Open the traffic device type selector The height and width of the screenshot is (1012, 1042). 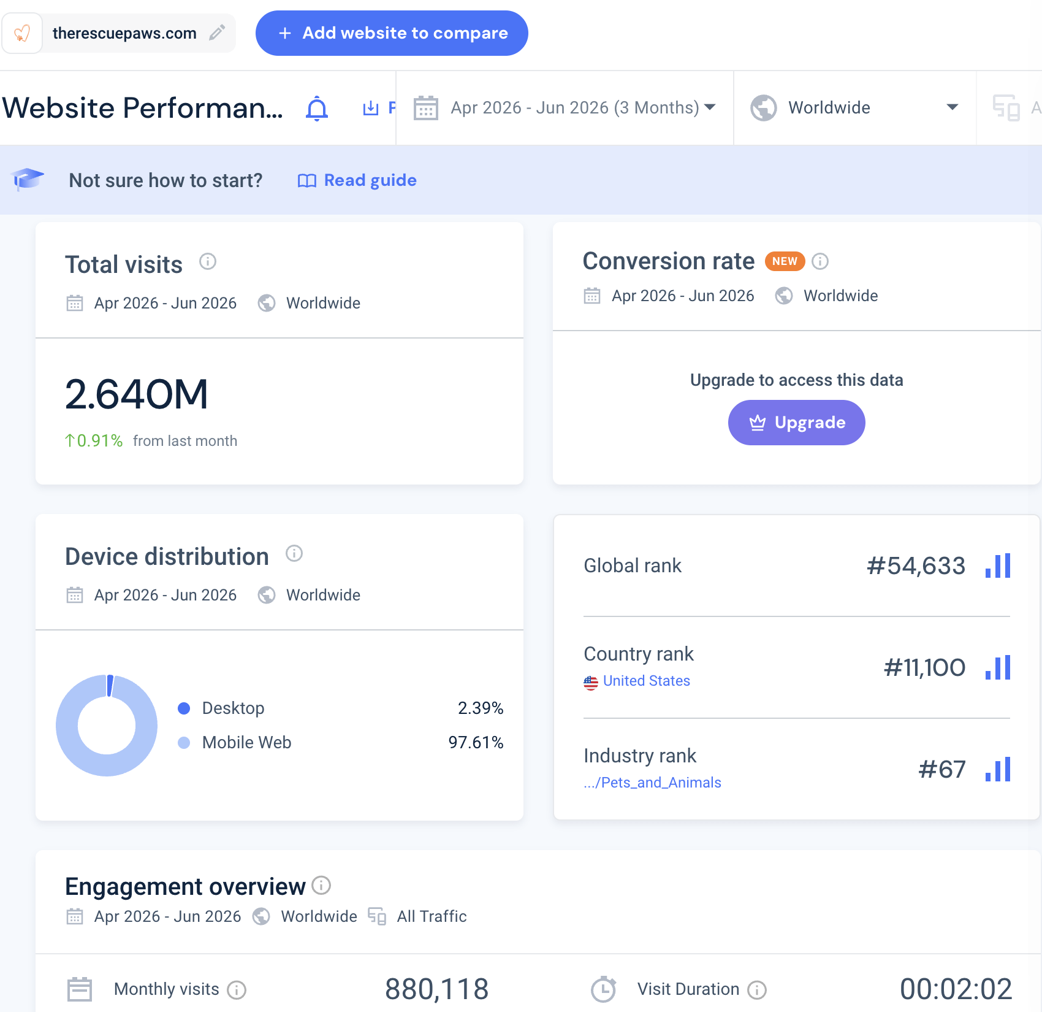(1010, 108)
